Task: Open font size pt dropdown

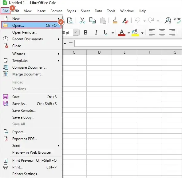Action: (75, 32)
